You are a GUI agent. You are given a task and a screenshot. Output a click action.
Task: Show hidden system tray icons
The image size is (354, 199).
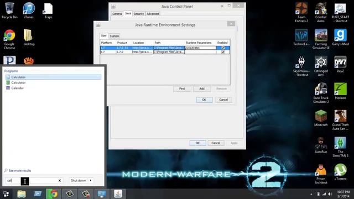(x=311, y=194)
